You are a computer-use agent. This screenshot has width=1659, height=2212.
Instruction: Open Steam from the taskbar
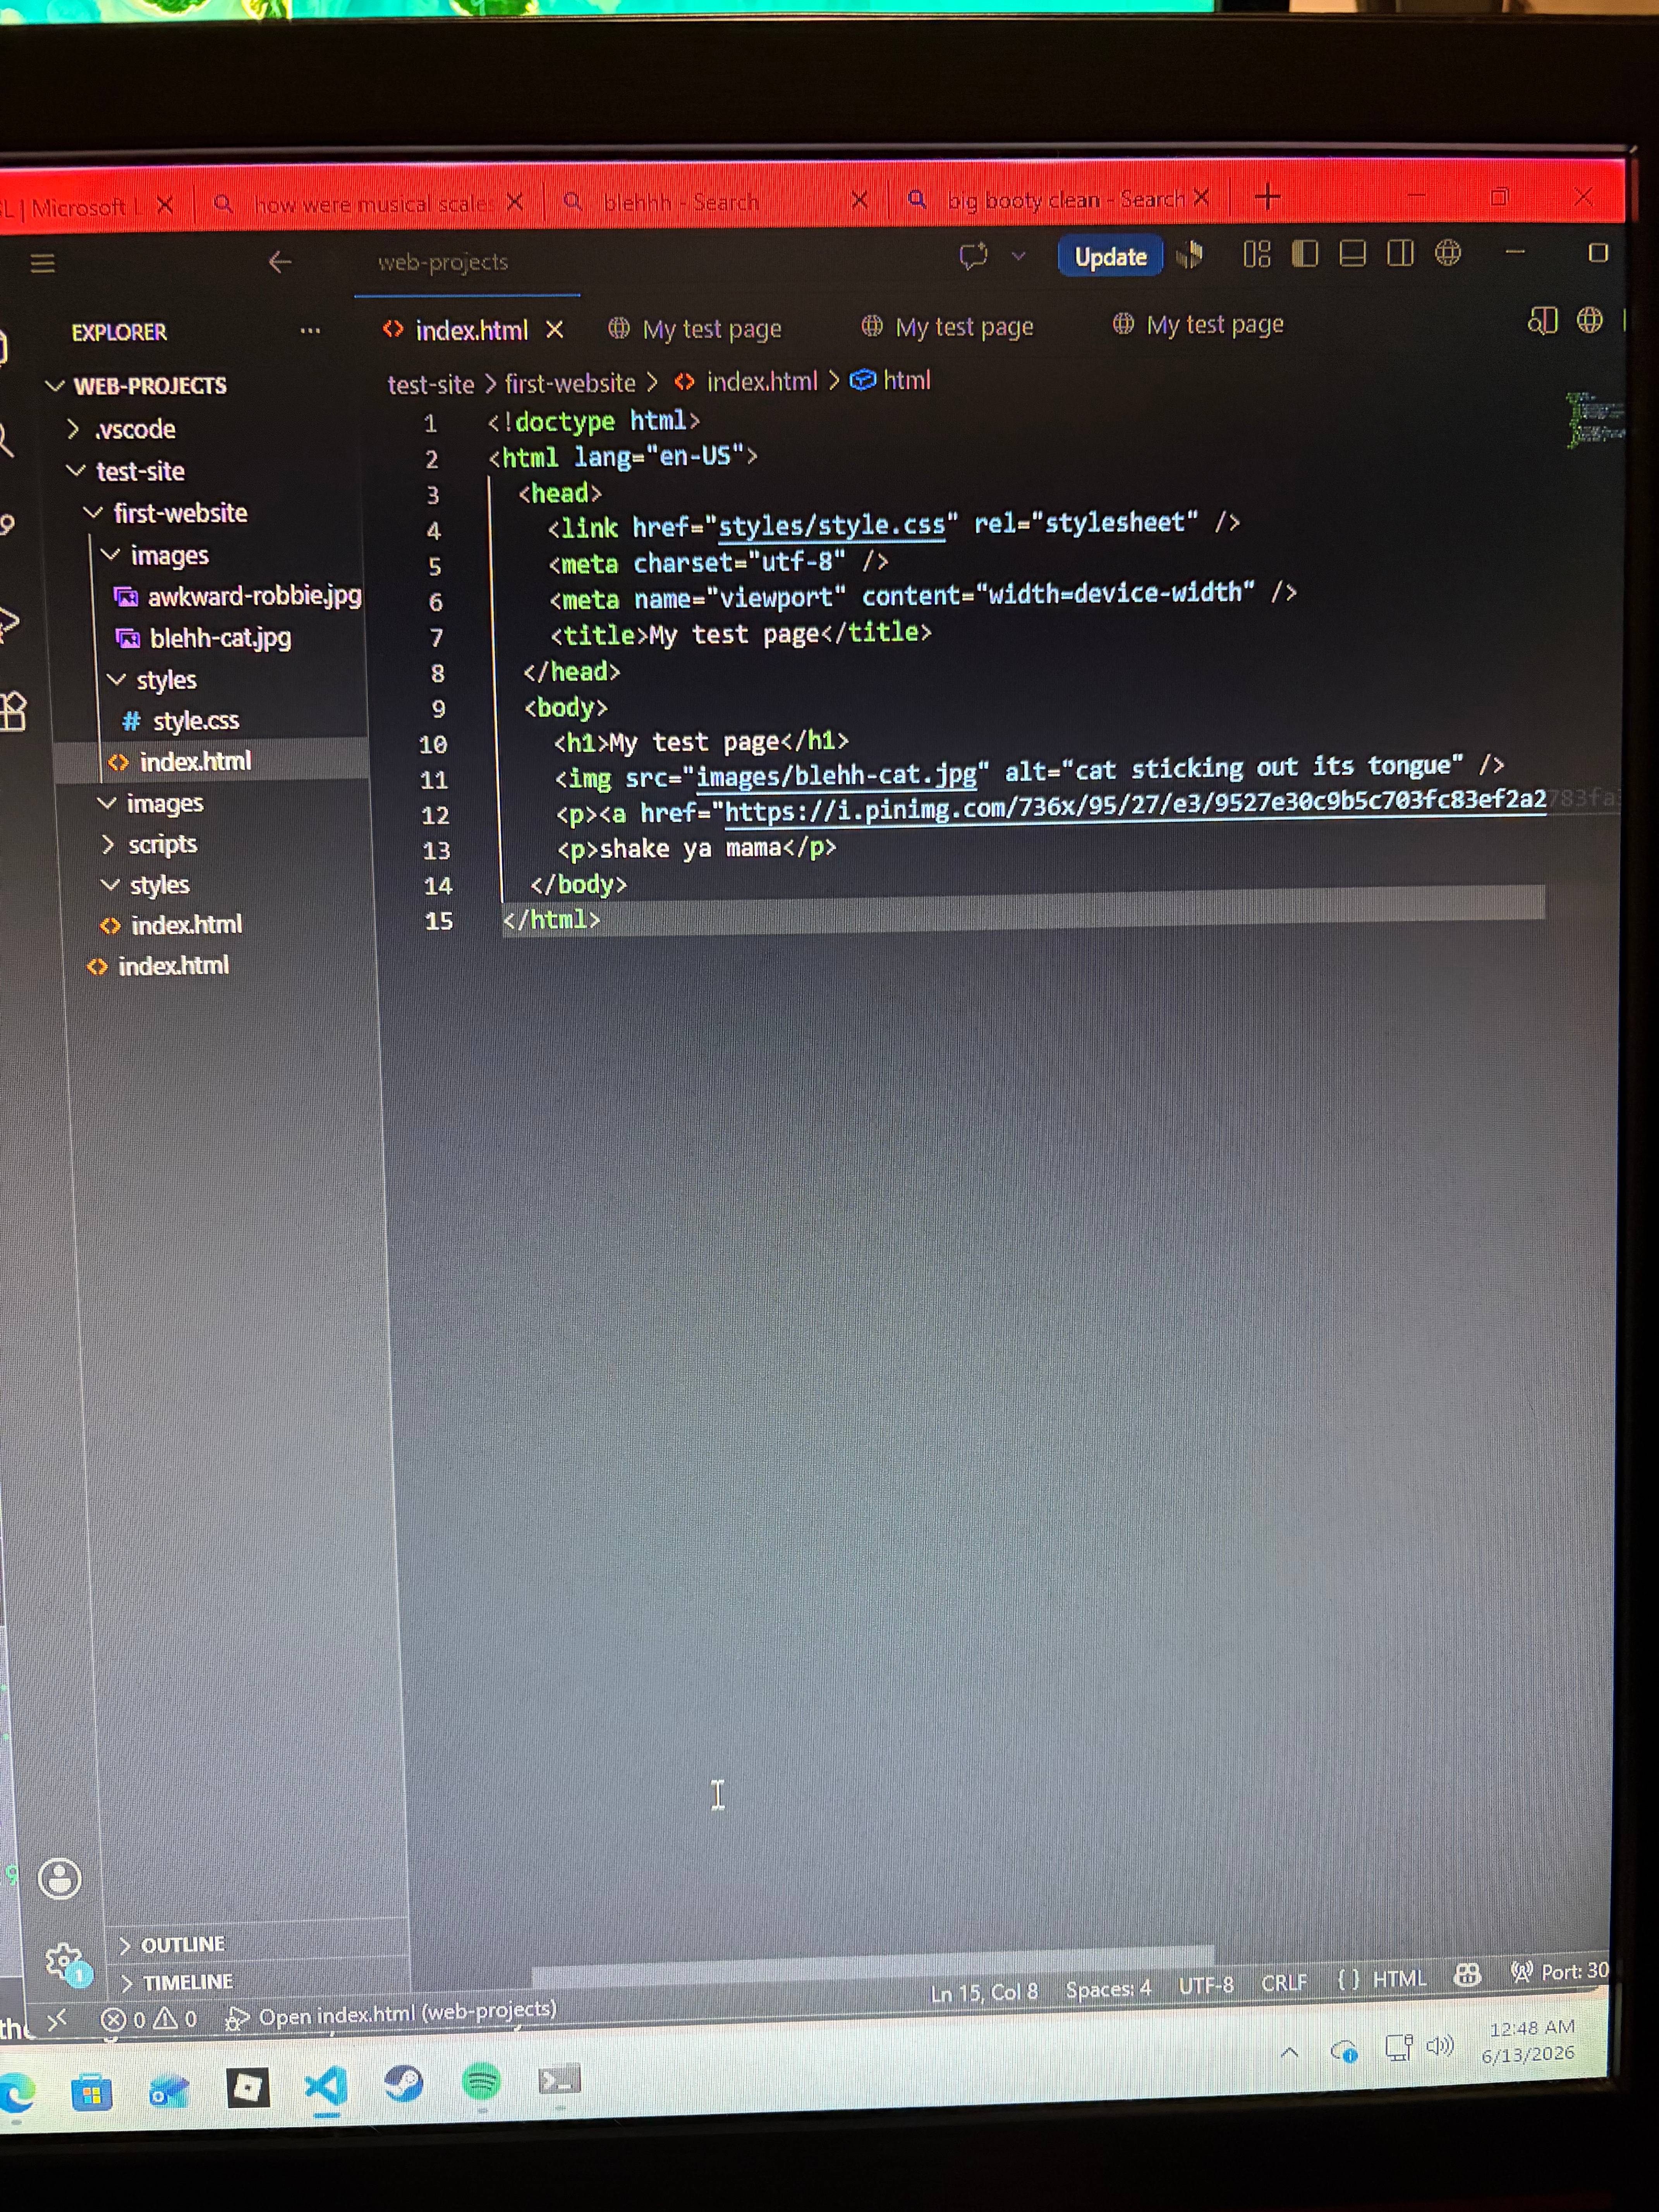(x=404, y=2084)
